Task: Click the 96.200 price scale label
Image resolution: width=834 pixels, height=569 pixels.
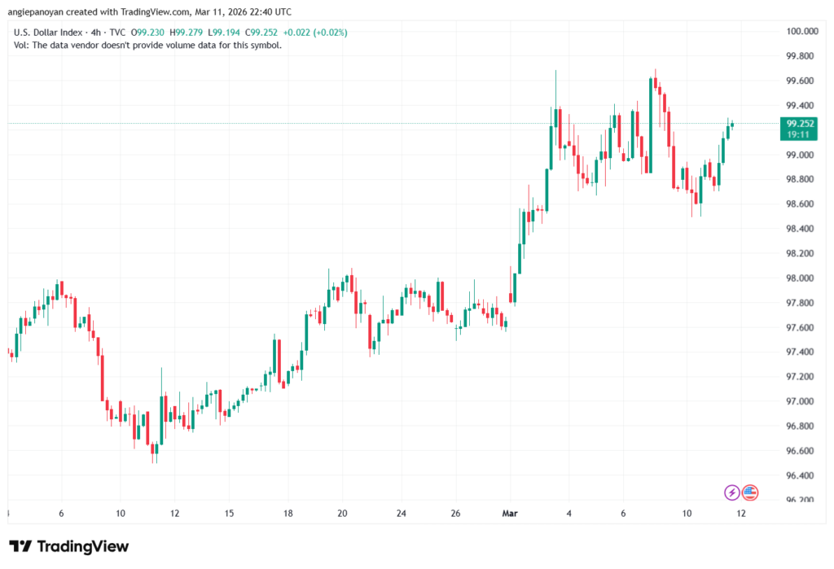Action: [801, 500]
